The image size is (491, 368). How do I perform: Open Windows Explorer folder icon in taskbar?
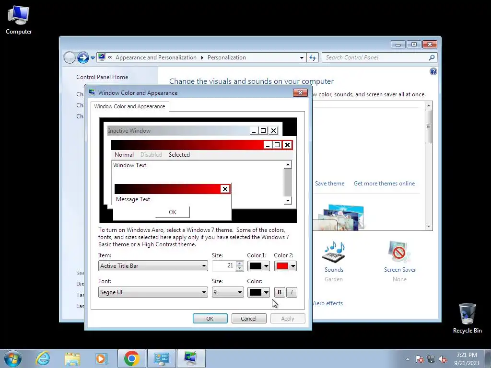tap(72, 358)
